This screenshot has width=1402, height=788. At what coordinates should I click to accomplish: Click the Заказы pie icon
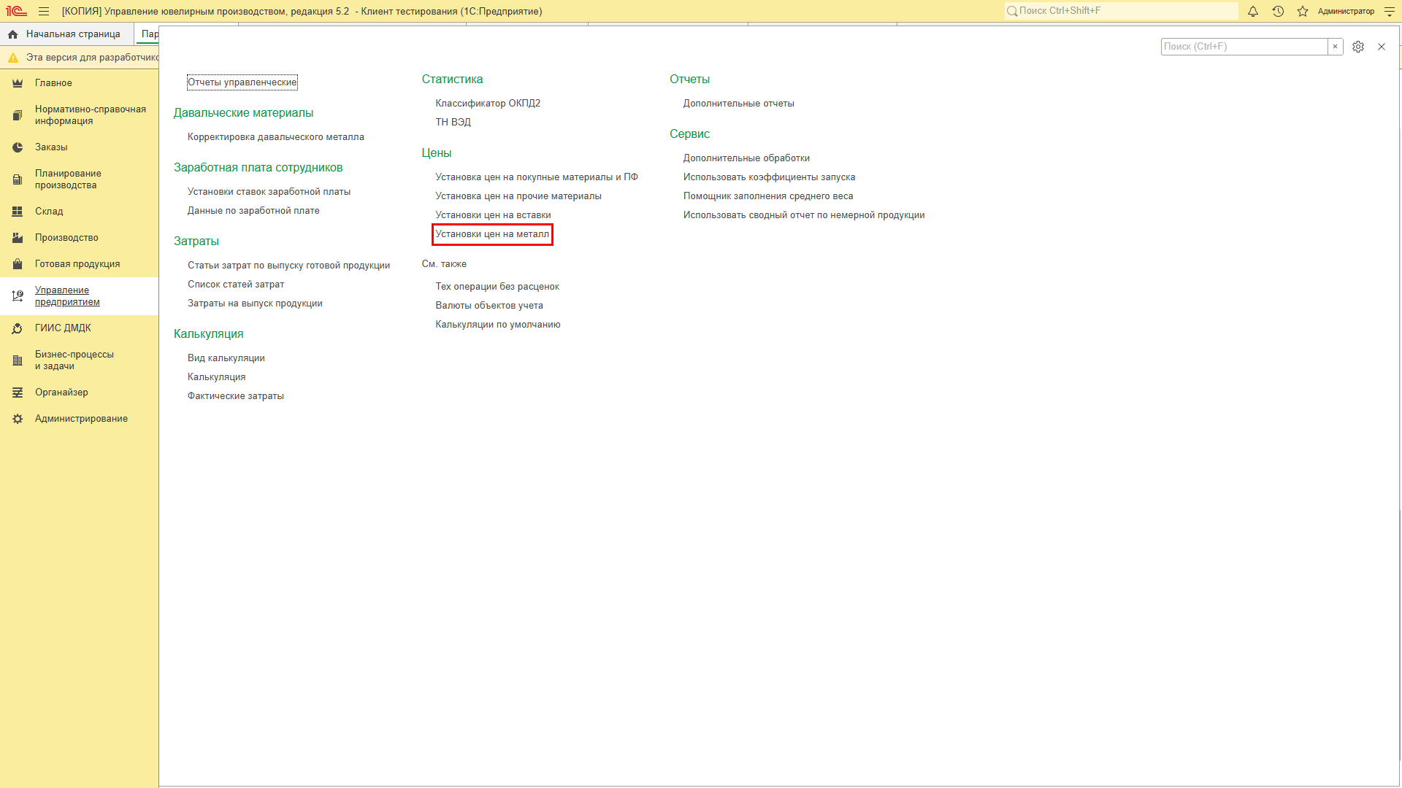[18, 147]
